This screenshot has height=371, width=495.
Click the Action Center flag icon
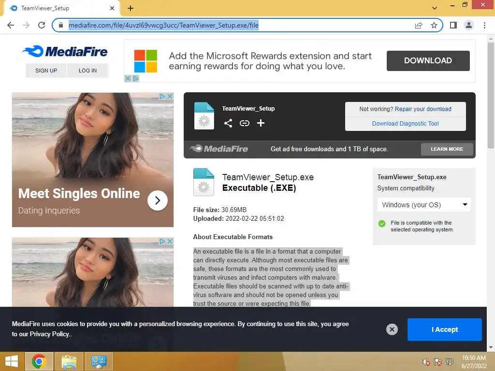(438, 362)
